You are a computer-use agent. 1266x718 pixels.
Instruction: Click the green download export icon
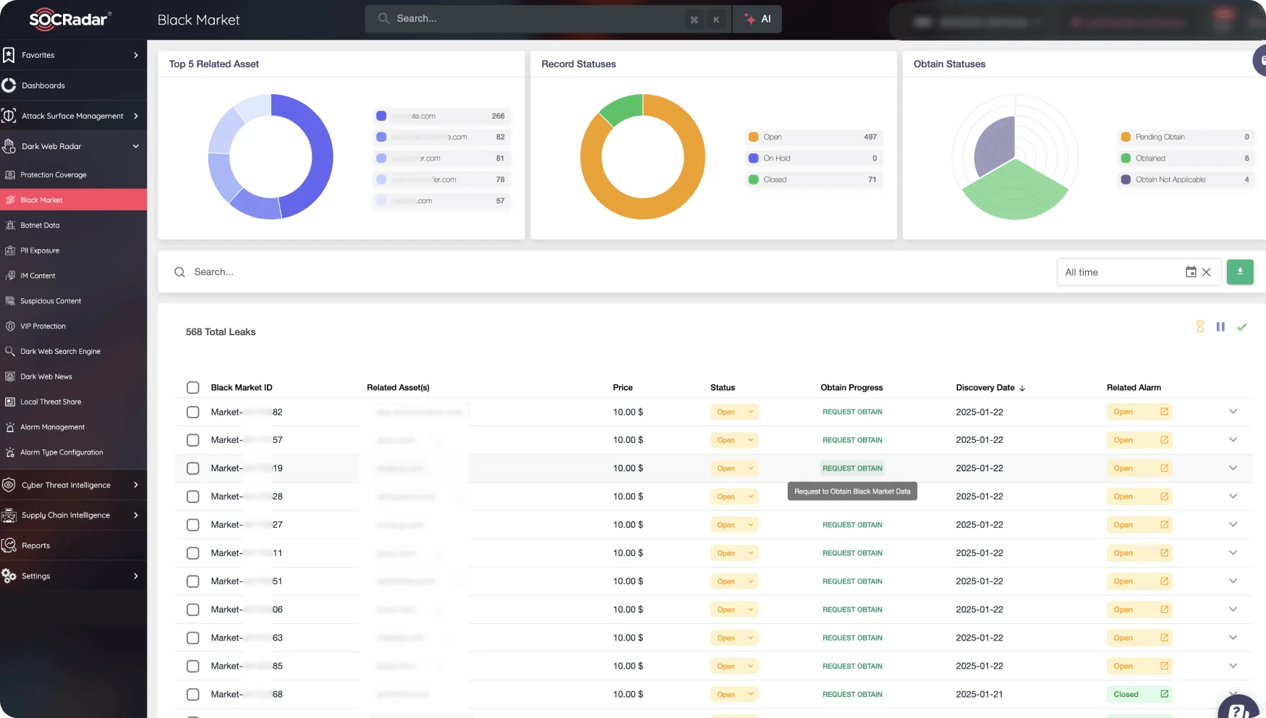(1239, 272)
